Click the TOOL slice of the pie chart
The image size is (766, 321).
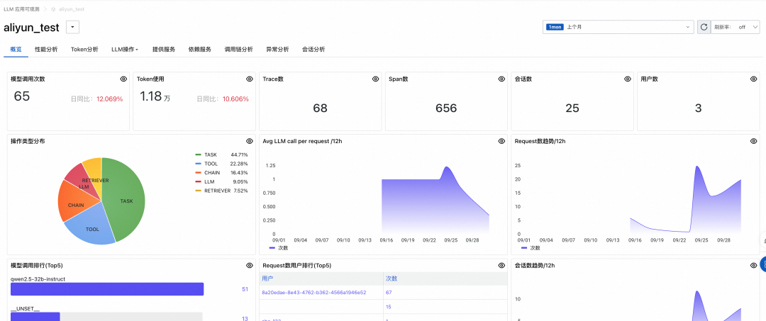tap(92, 229)
